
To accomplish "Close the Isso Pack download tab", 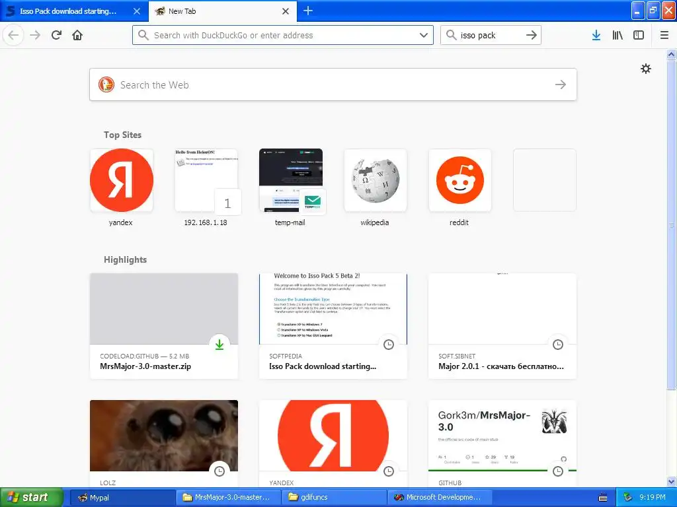I will coord(137,11).
